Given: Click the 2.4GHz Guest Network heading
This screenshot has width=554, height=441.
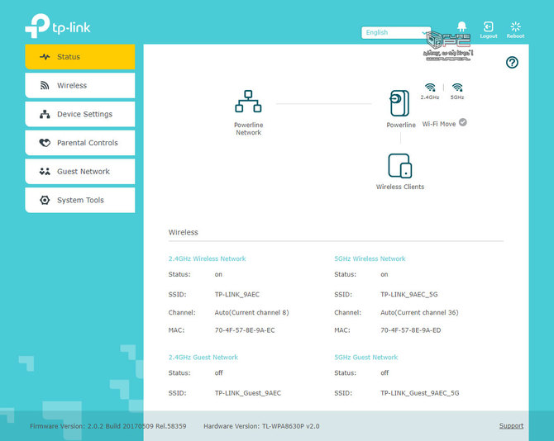Looking at the screenshot, I should pyautogui.click(x=203, y=357).
